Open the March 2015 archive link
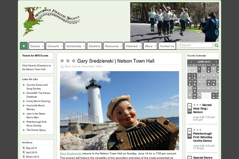 (33, 157)
